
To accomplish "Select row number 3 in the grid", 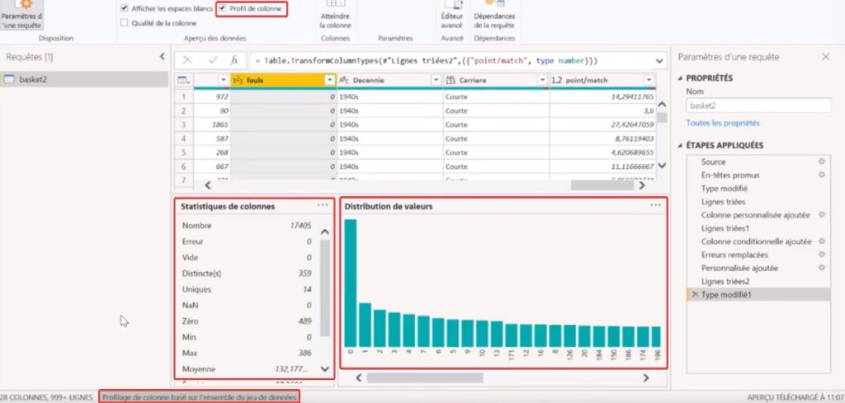I will click(184, 124).
